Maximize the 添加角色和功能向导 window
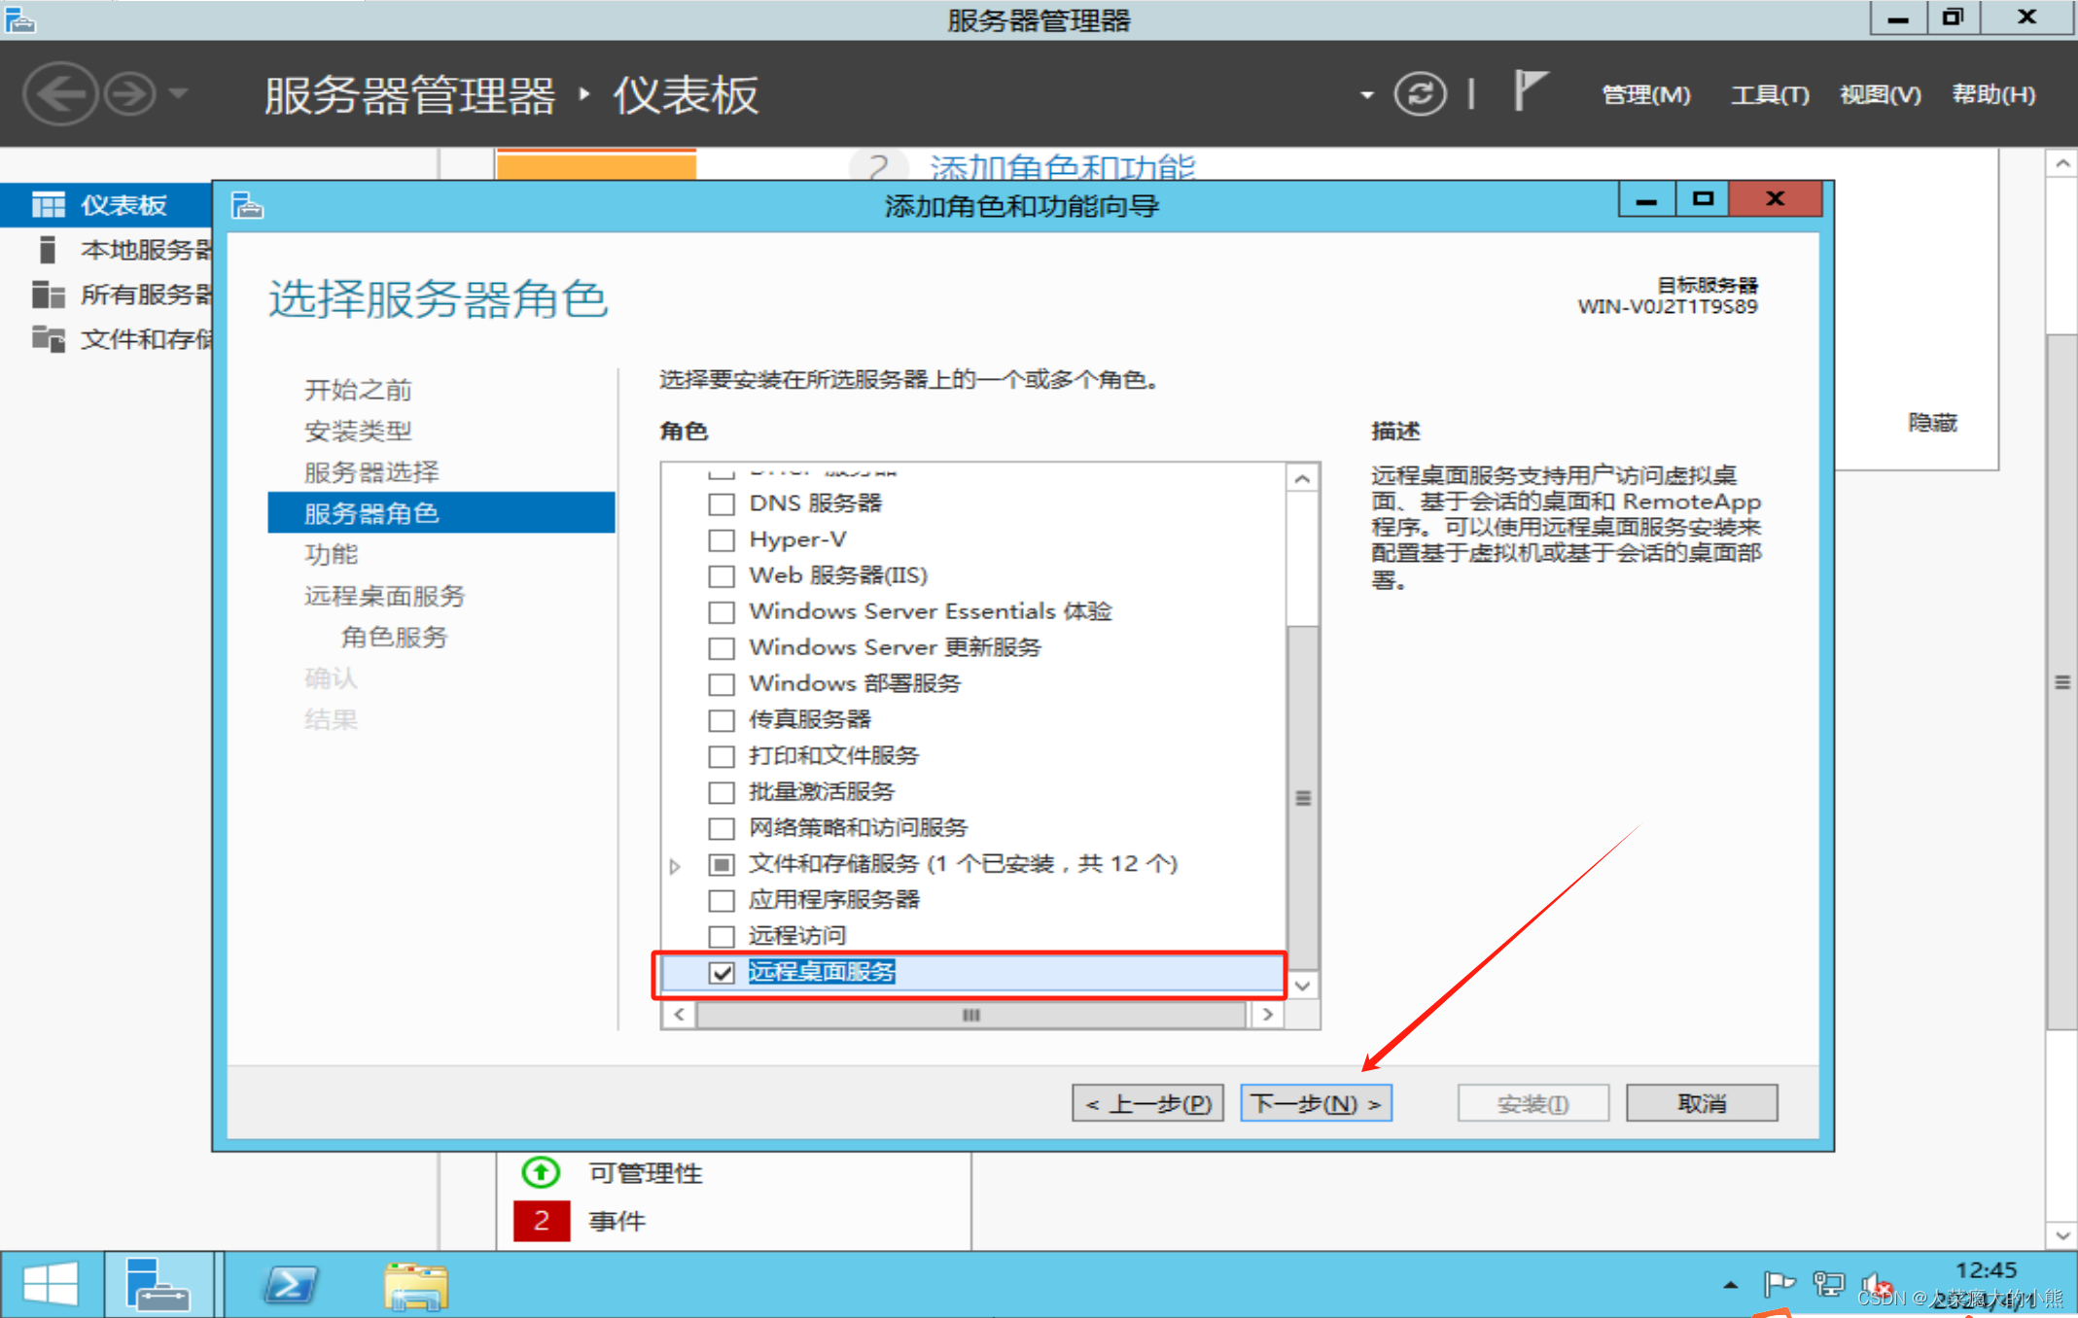This screenshot has height=1318, width=2078. pyautogui.click(x=1702, y=200)
